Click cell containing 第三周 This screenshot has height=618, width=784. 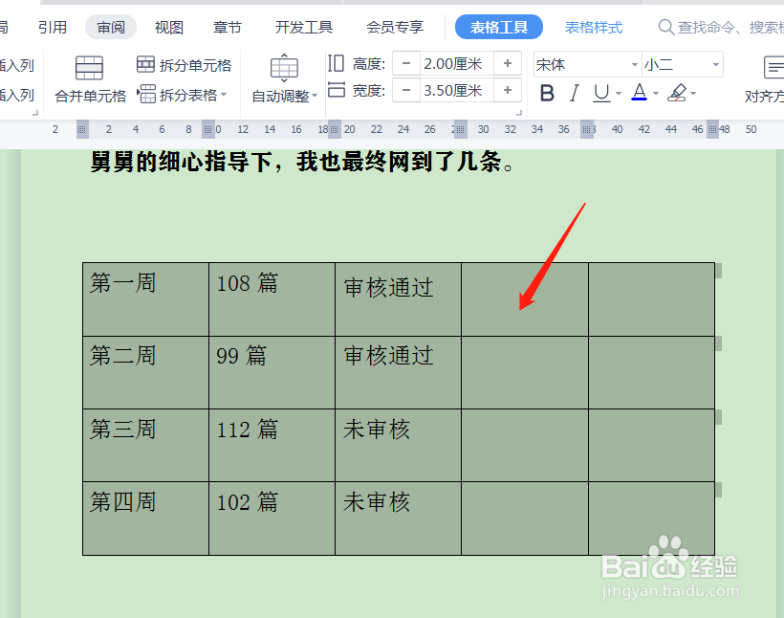click(145, 446)
